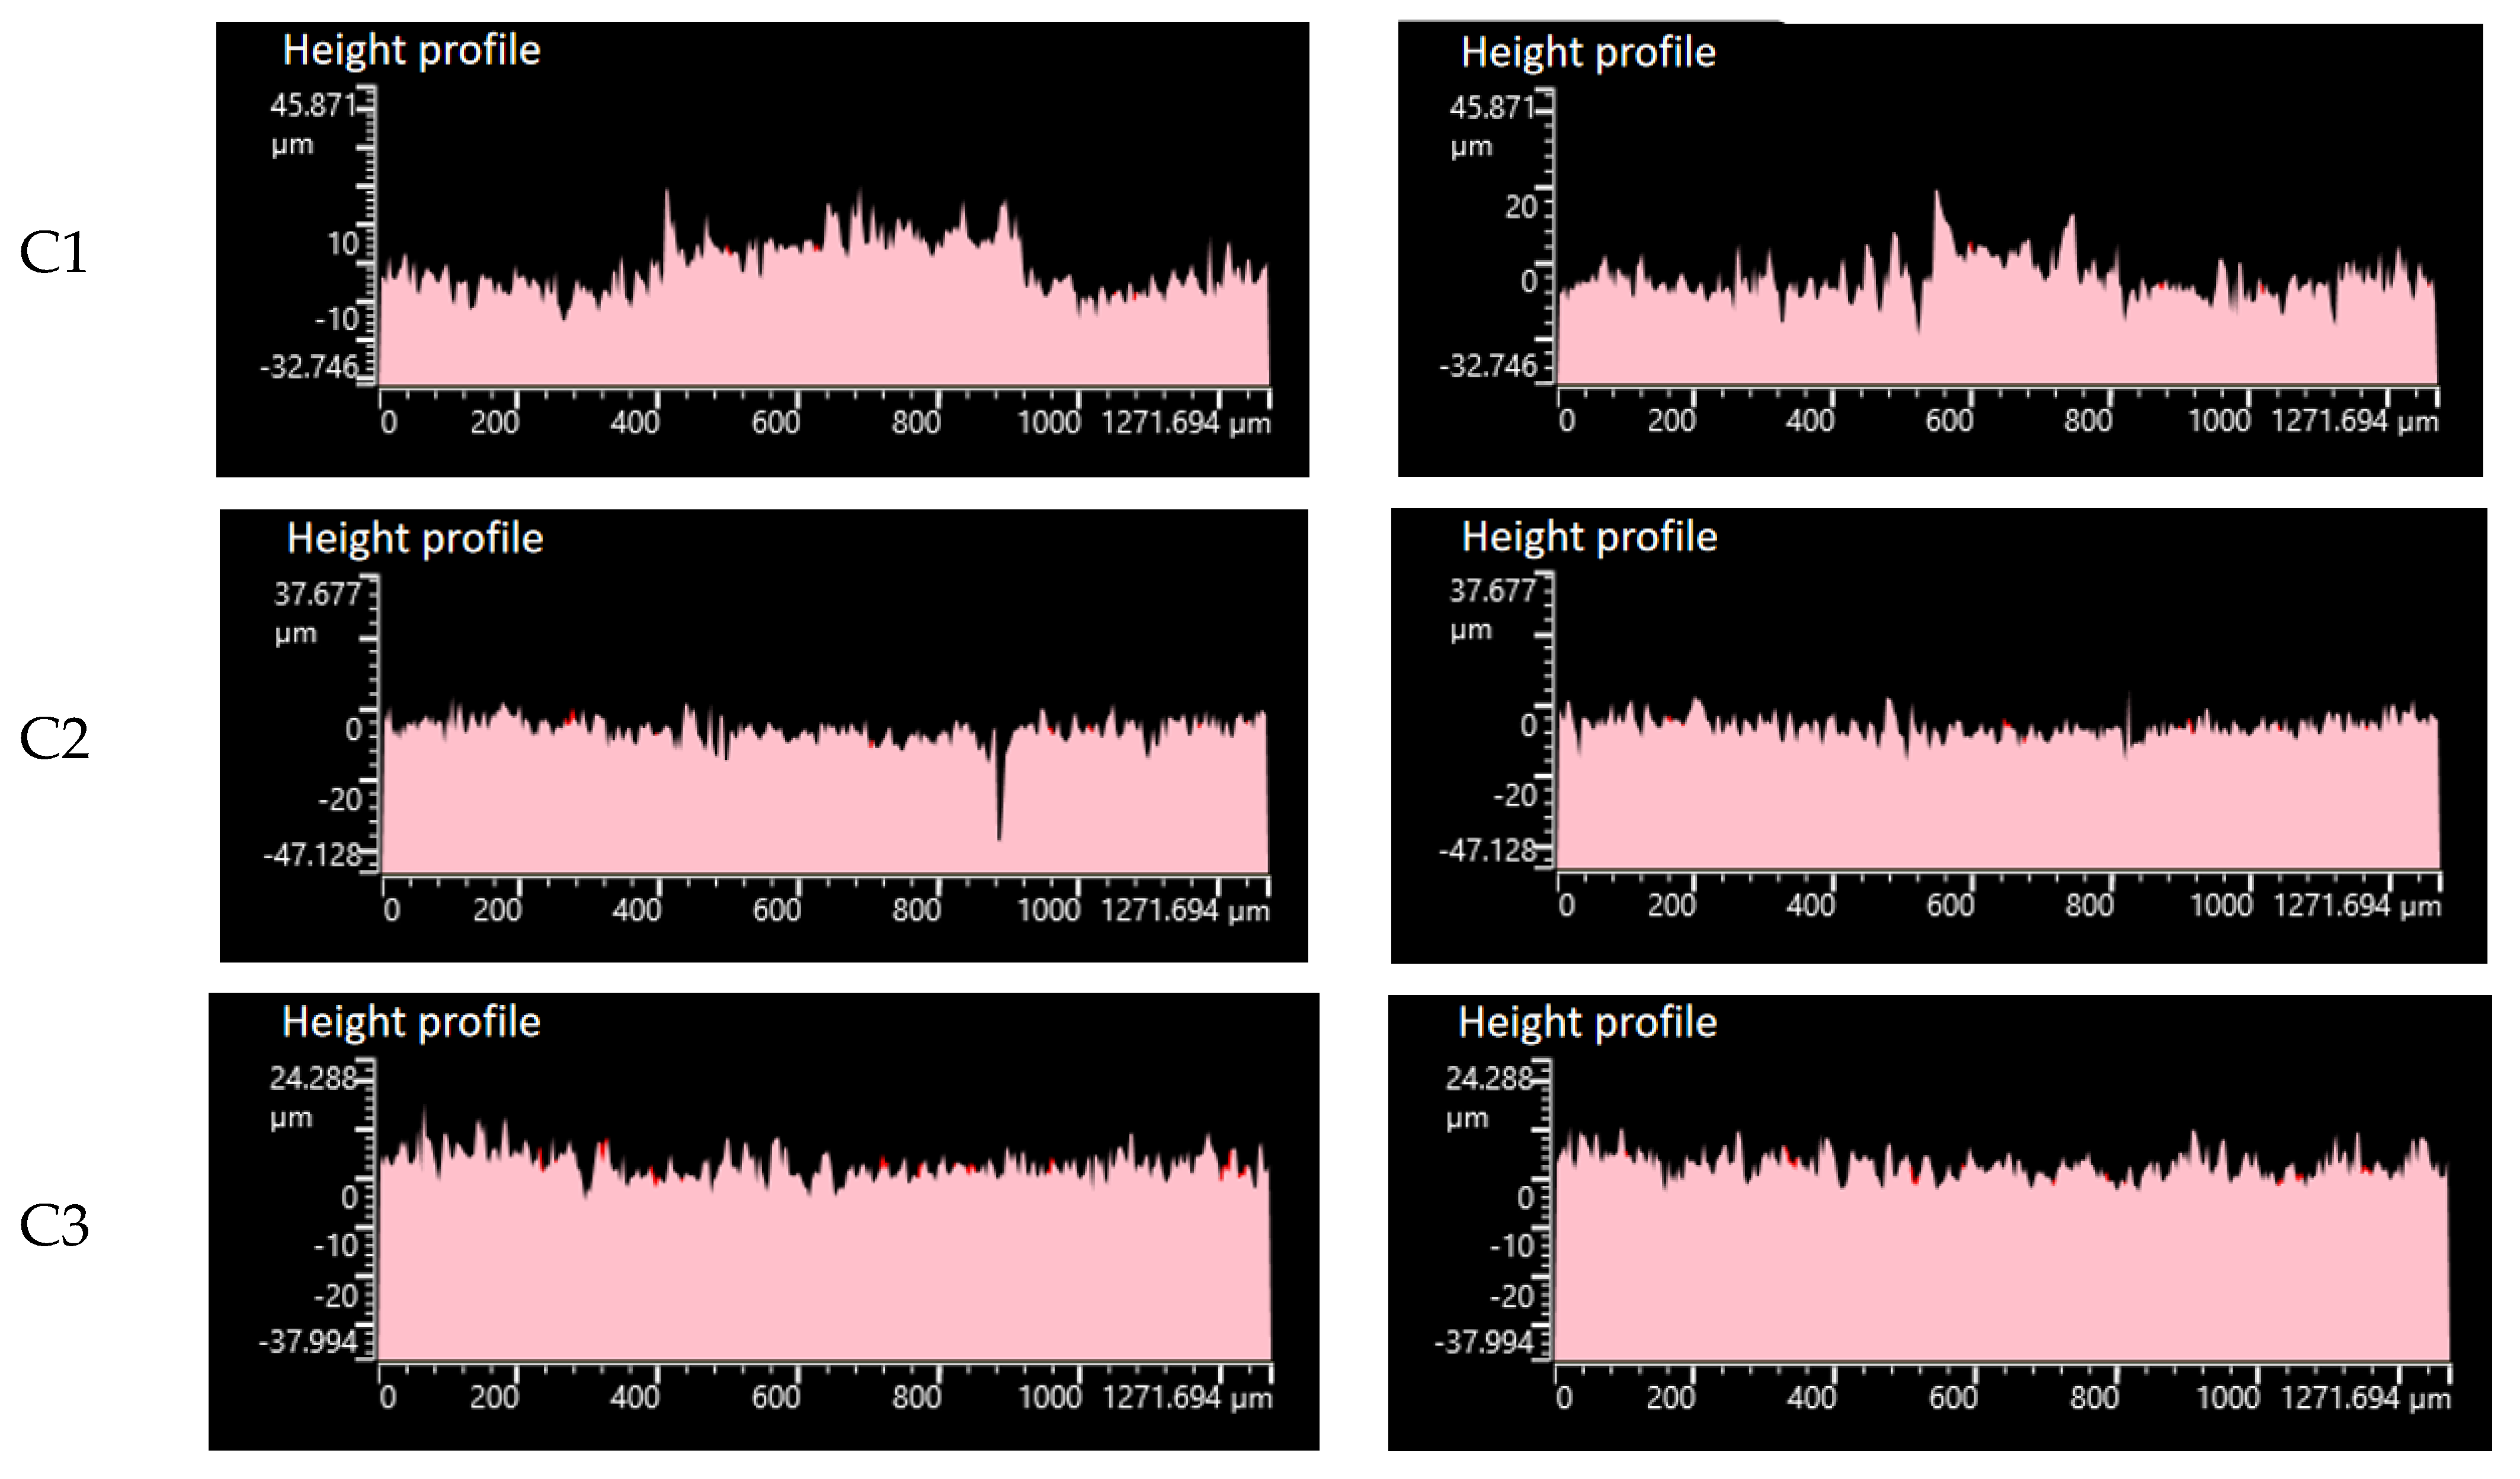Click the C1 left Height profile title

coord(411,51)
